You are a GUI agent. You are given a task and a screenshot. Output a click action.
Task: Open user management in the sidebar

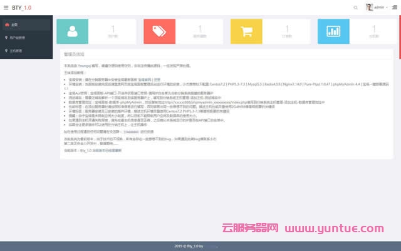pos(18,38)
